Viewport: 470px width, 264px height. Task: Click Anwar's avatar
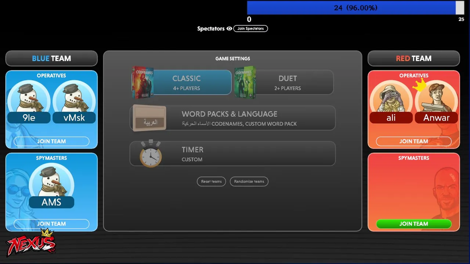(437, 97)
